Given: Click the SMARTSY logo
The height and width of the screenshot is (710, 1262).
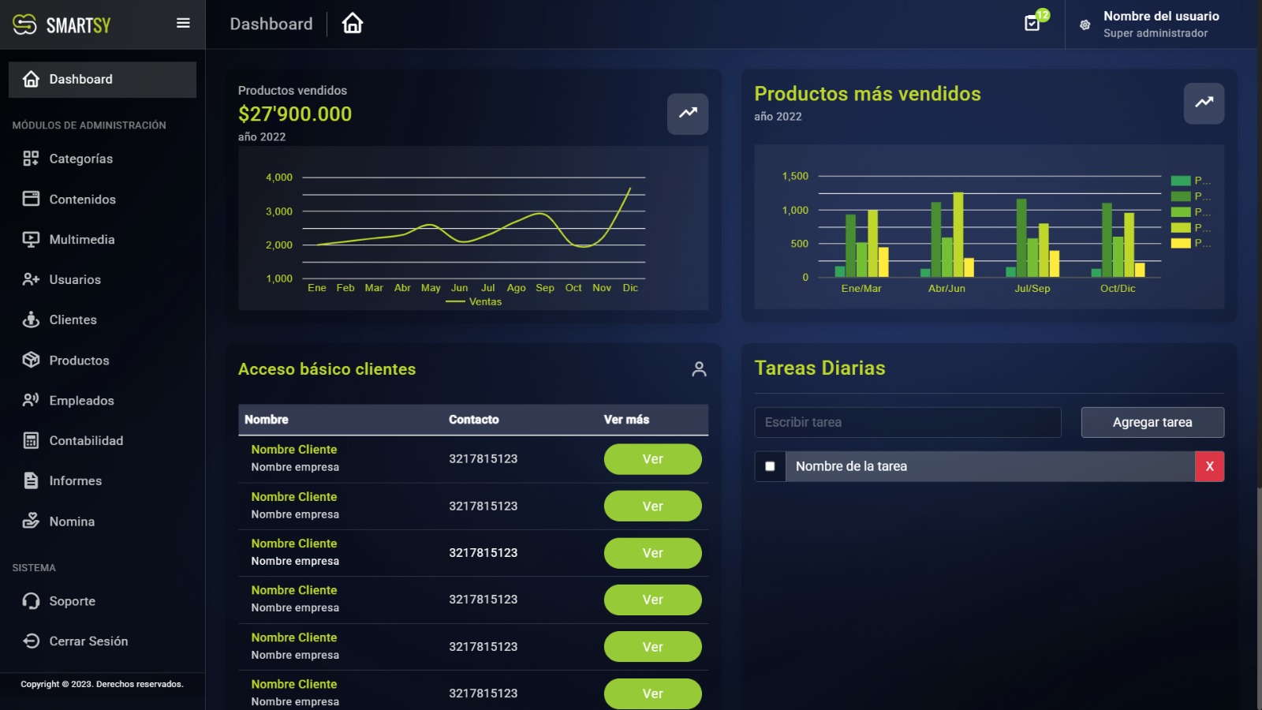Looking at the screenshot, I should (62, 25).
